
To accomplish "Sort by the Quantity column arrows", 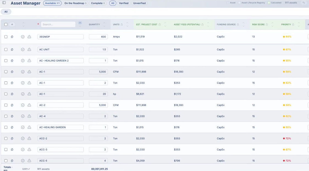I will click(104, 24).
